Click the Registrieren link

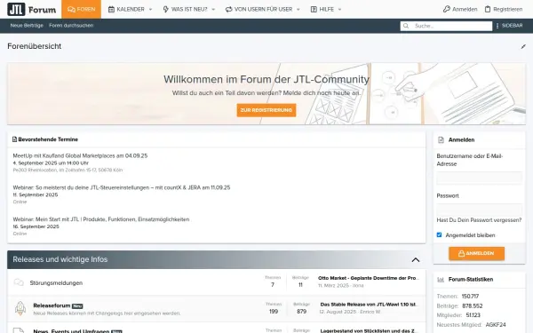[x=504, y=9]
